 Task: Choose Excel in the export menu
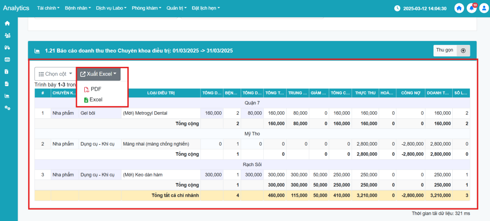pyautogui.click(x=96, y=100)
